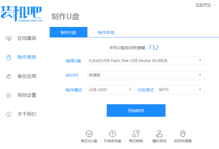The height and width of the screenshot is (149, 219).
Task: Expand the 制作模式 USB-HDD dropdown
Action: (111, 90)
